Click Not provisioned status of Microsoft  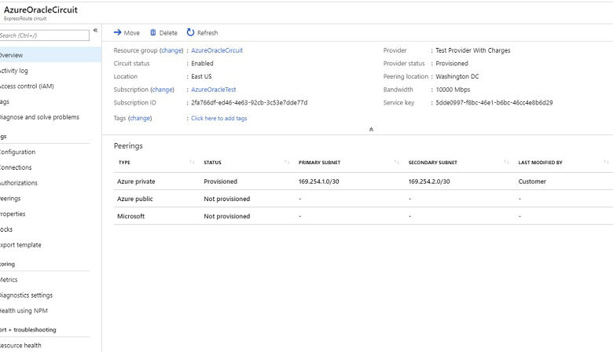click(x=227, y=216)
